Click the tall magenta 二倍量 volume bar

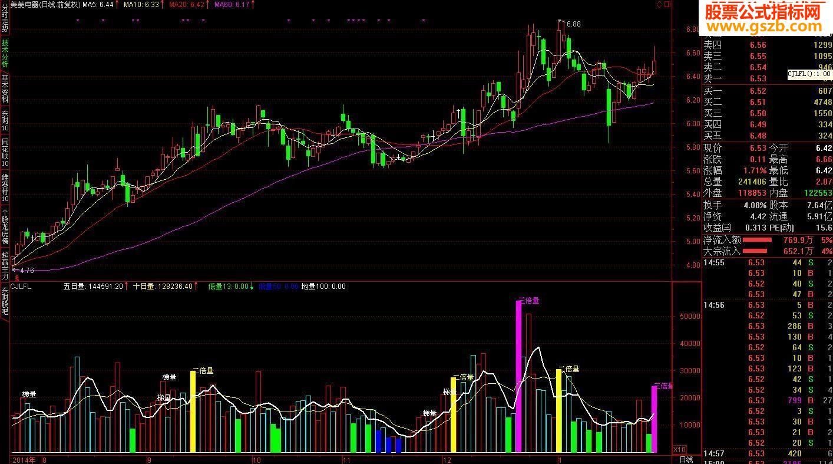tap(518, 376)
